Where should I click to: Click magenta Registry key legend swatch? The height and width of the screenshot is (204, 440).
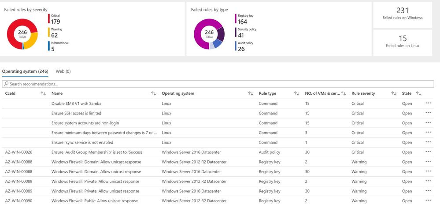(236, 19)
